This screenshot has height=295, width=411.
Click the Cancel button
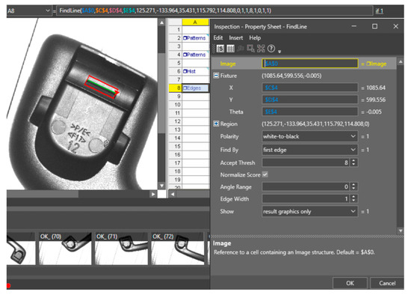pyautogui.click(x=387, y=283)
